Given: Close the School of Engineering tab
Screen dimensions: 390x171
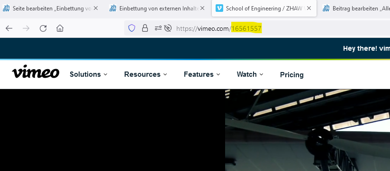Looking at the screenshot, I should (x=309, y=8).
